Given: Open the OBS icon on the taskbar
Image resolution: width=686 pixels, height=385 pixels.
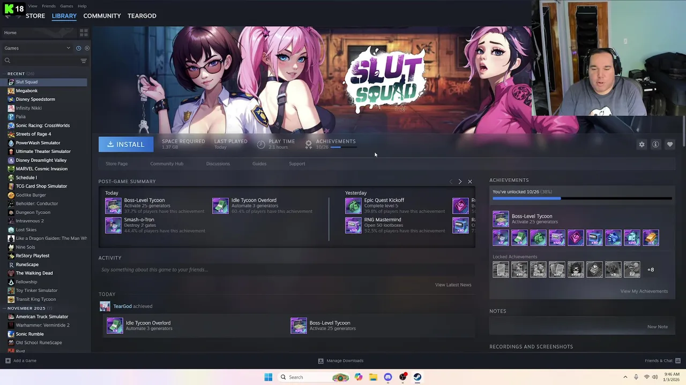Looking at the screenshot, I should tap(403, 377).
